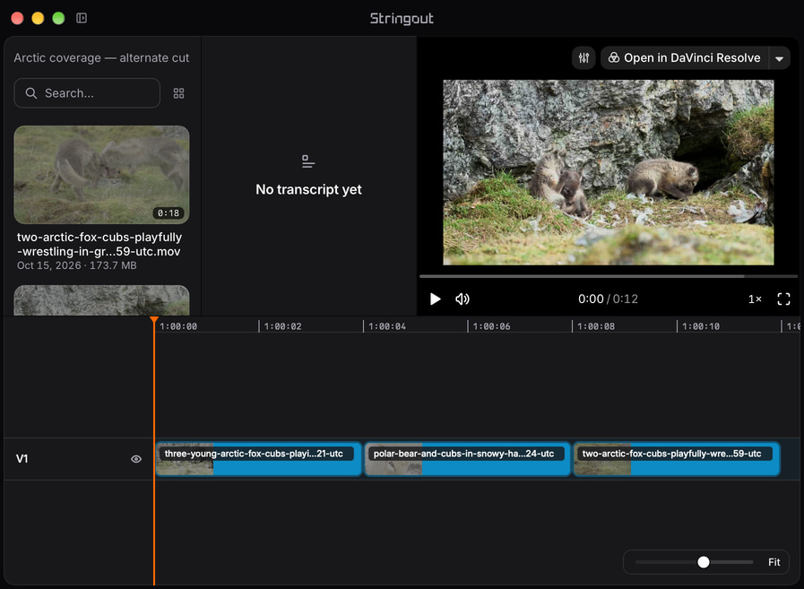Open the partially visible second media thumbnail
This screenshot has height=589, width=804.
point(101,300)
